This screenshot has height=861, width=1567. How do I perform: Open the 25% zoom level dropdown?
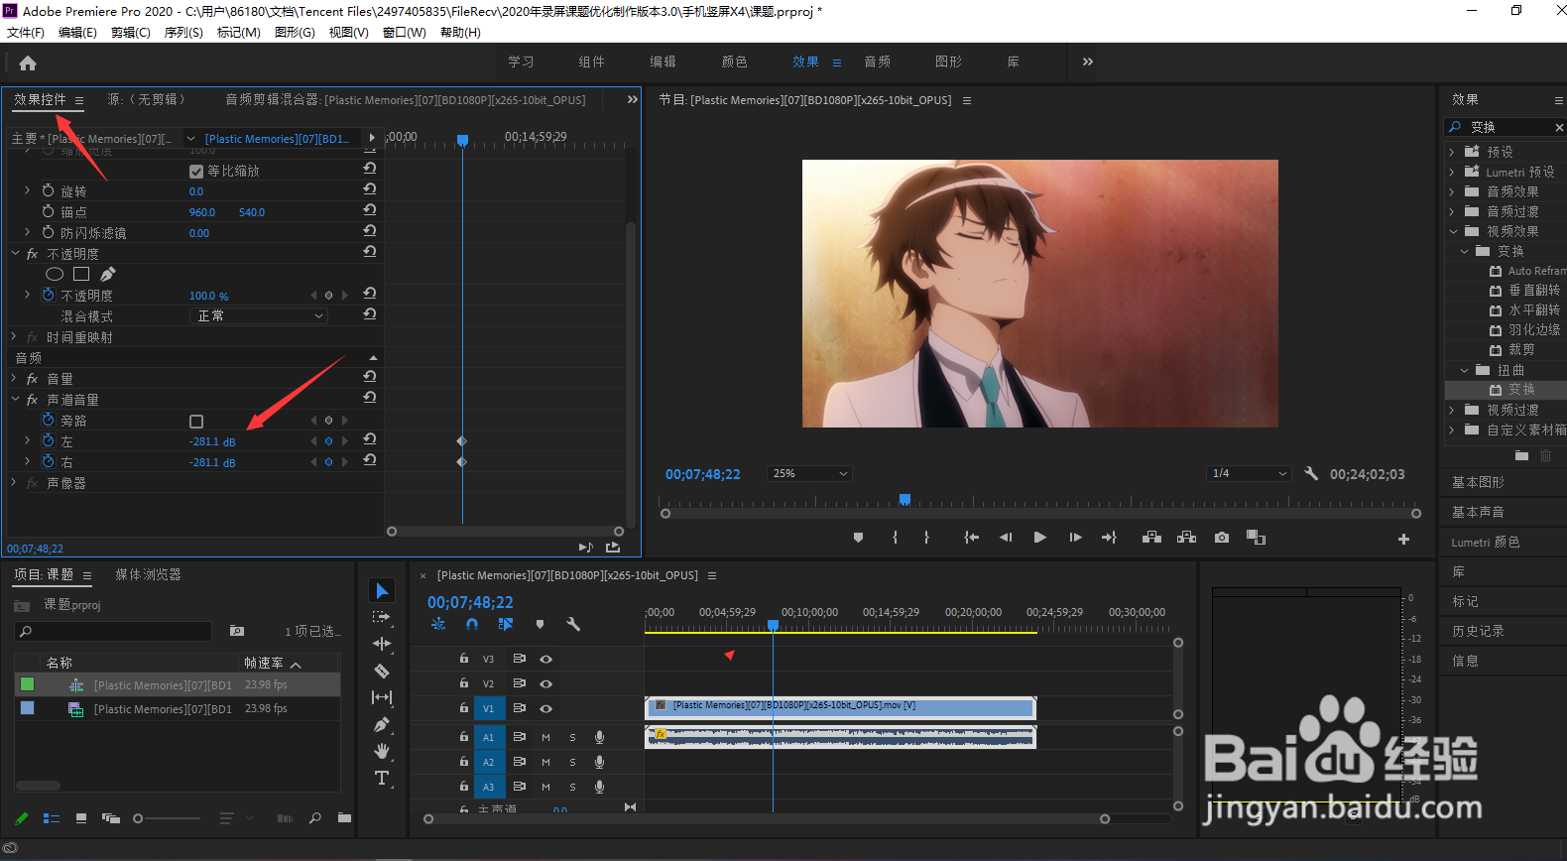click(x=810, y=473)
